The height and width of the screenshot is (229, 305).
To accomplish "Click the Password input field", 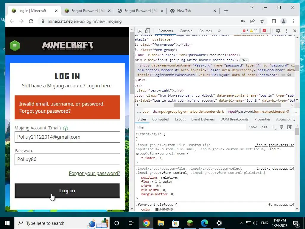I will pos(67,159).
